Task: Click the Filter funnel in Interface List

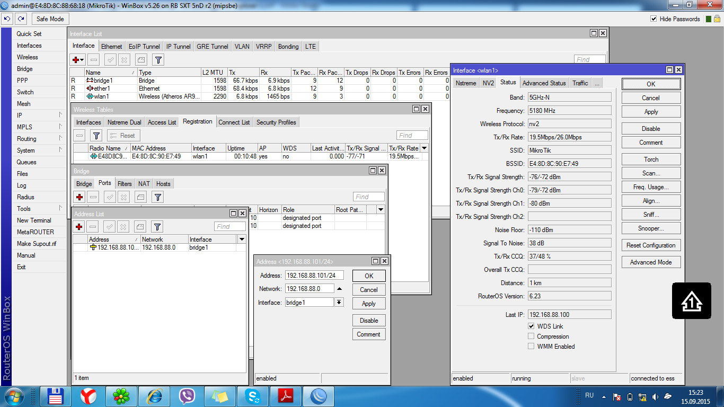Action: point(158,60)
